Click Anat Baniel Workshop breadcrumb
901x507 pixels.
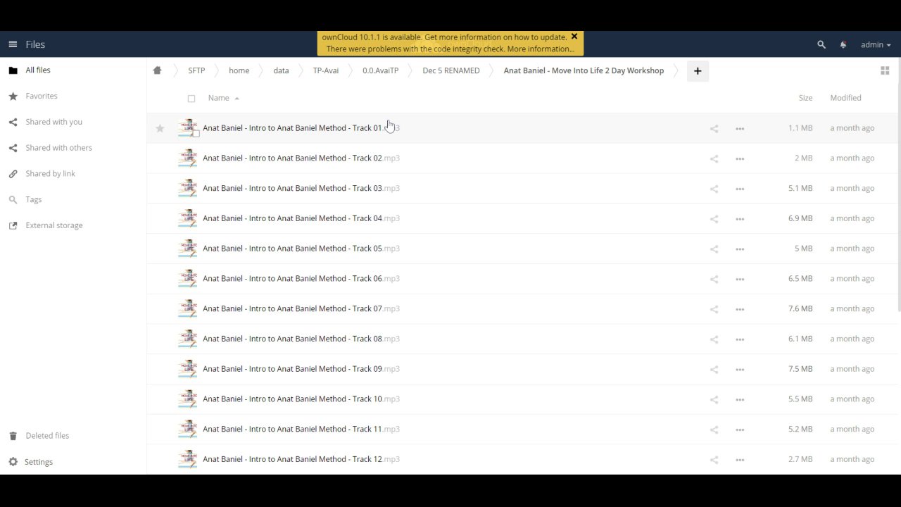pos(584,70)
